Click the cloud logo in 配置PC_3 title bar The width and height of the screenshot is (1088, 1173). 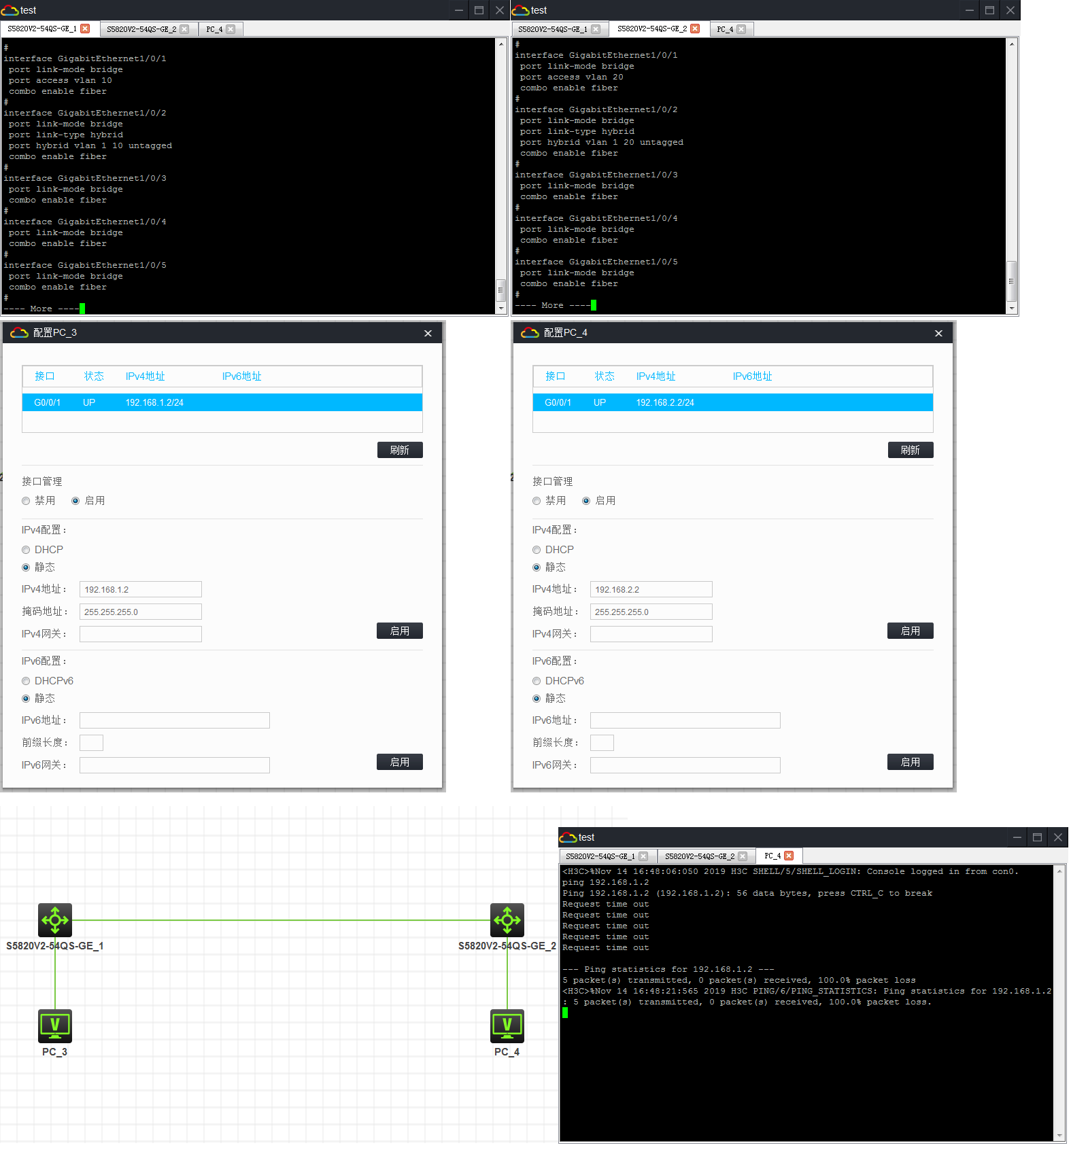pyautogui.click(x=19, y=332)
